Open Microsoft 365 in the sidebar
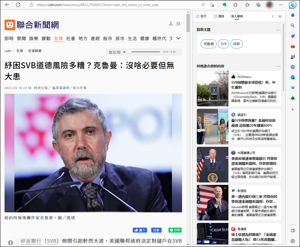This screenshot has width=300, height=247. click(293, 67)
